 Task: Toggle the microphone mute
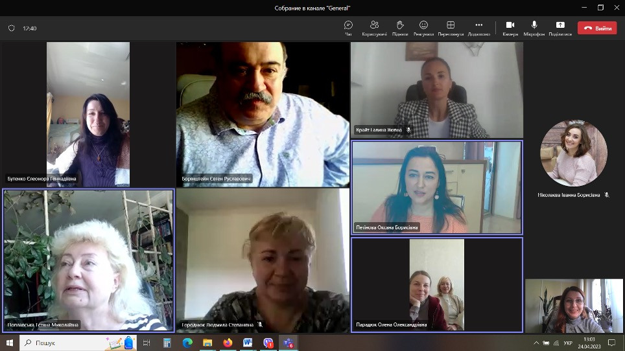[534, 28]
